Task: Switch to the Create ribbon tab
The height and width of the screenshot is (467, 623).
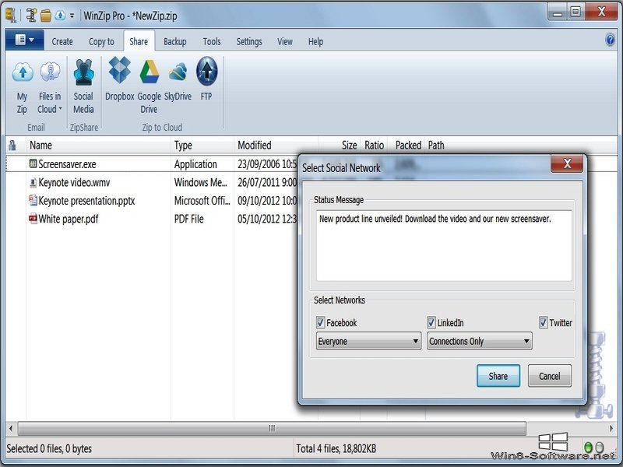Action: [62, 42]
